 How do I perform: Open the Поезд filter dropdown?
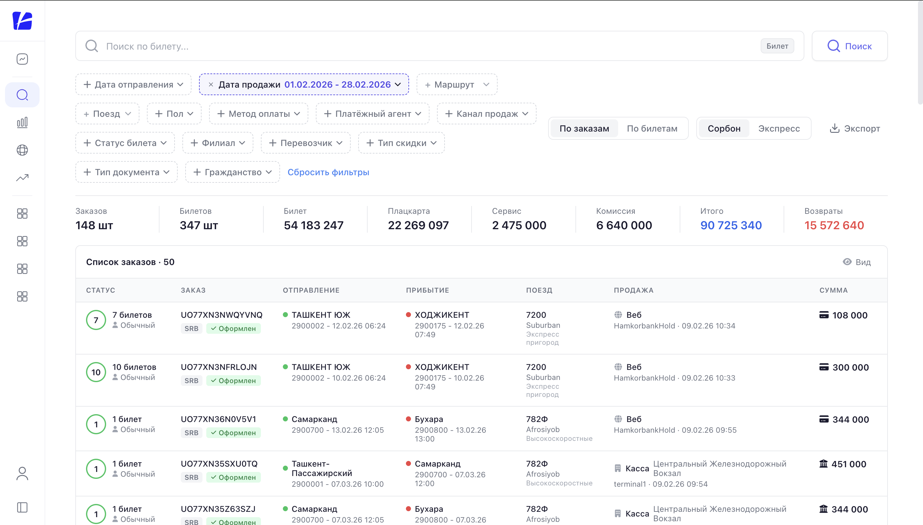(107, 114)
